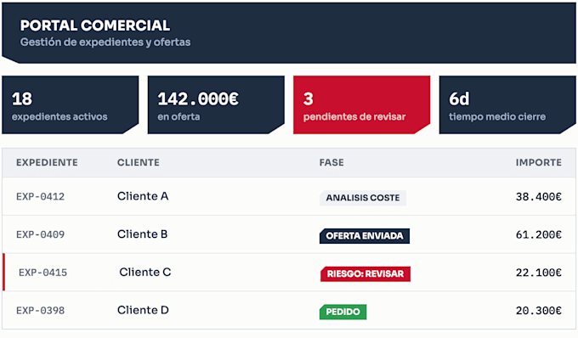Click the amount 61.200€
This screenshot has width=578, height=338.
coord(539,234)
